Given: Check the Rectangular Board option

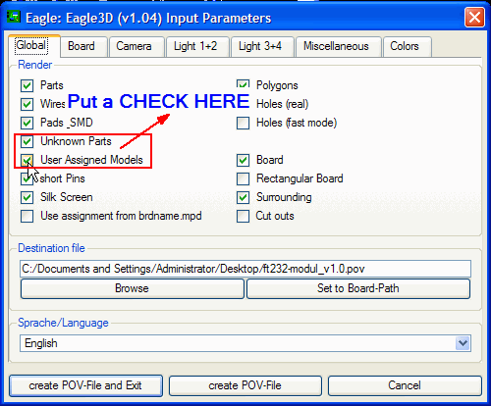Looking at the screenshot, I should click(243, 178).
